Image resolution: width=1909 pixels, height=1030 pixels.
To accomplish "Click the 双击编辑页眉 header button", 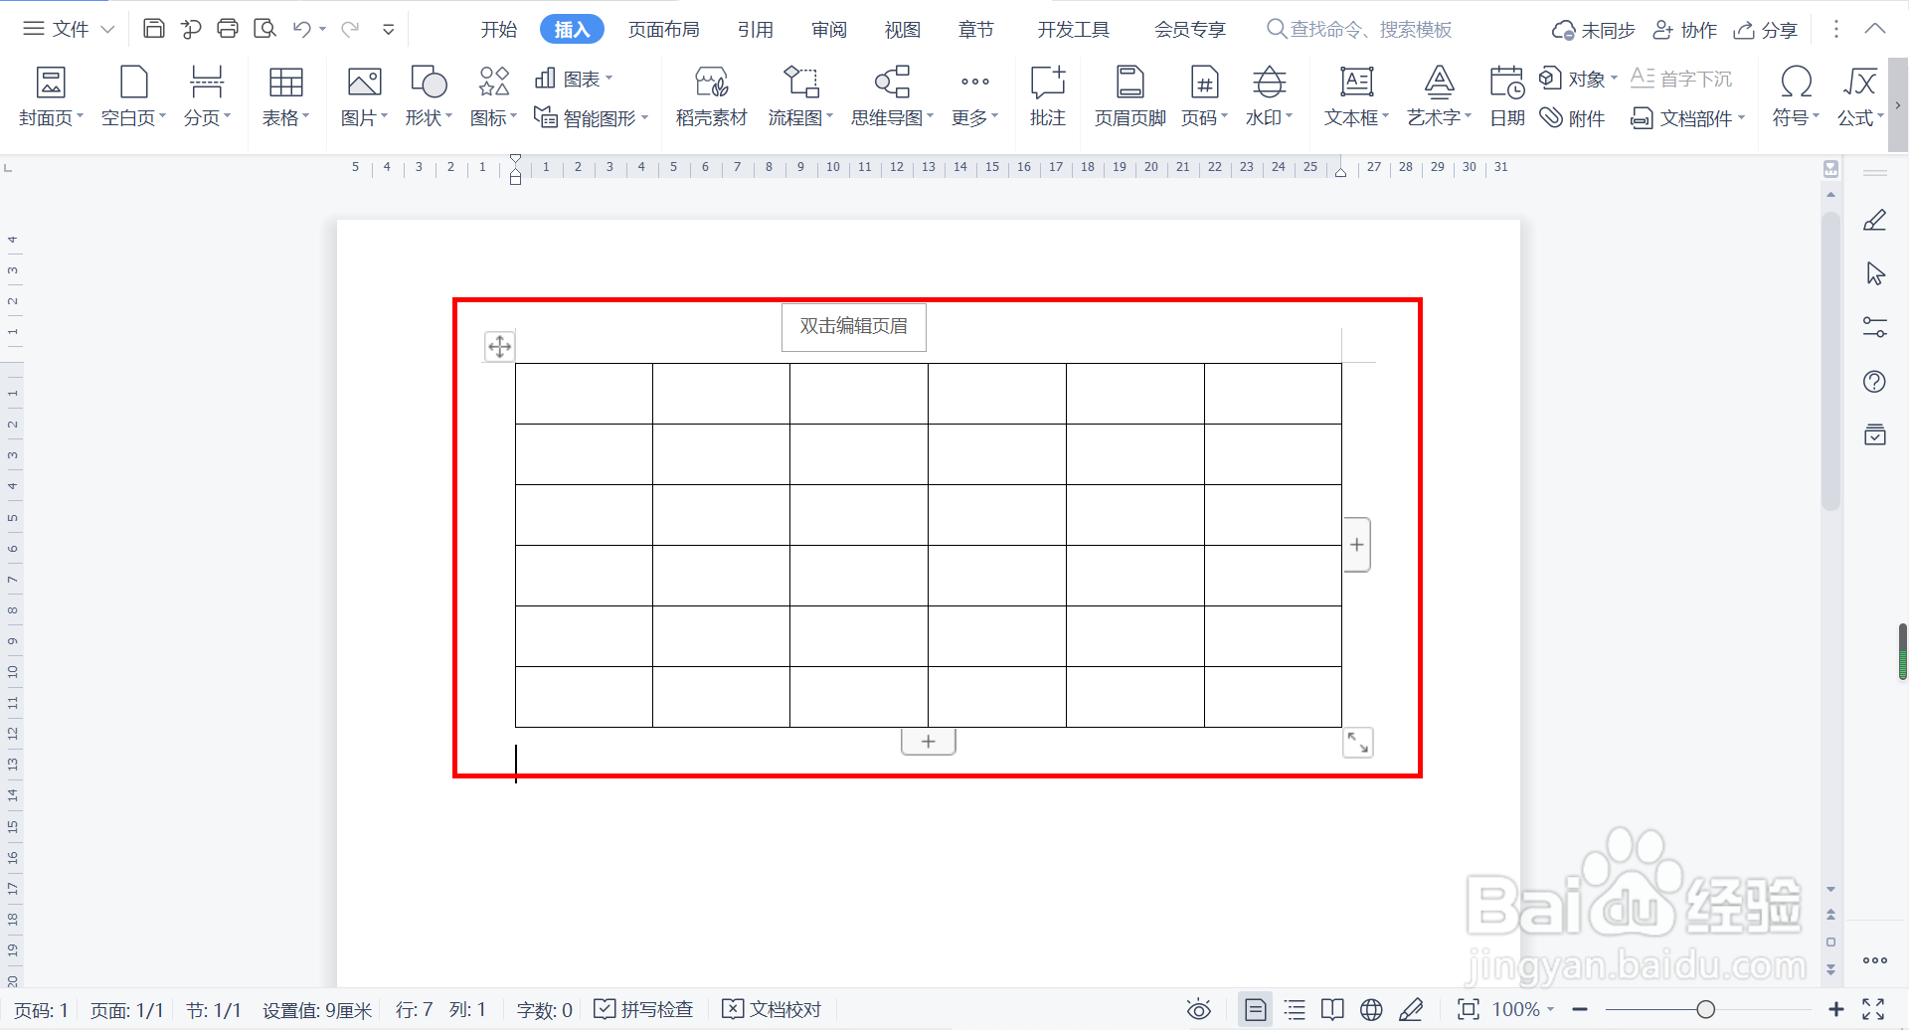I will pyautogui.click(x=854, y=327).
